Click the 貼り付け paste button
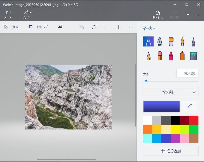The image size is (204, 162). pos(157,14)
